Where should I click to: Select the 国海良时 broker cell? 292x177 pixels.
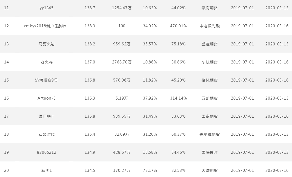(x=210, y=152)
